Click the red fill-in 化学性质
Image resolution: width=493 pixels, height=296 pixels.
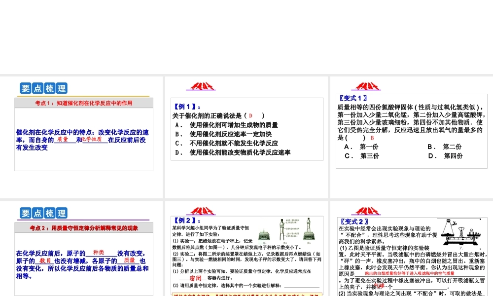tap(92, 139)
